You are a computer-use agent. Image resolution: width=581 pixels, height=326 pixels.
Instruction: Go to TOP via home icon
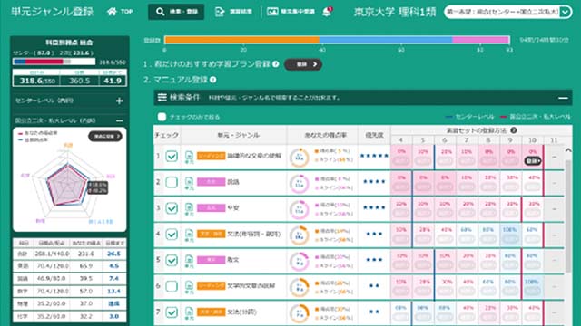(120, 12)
